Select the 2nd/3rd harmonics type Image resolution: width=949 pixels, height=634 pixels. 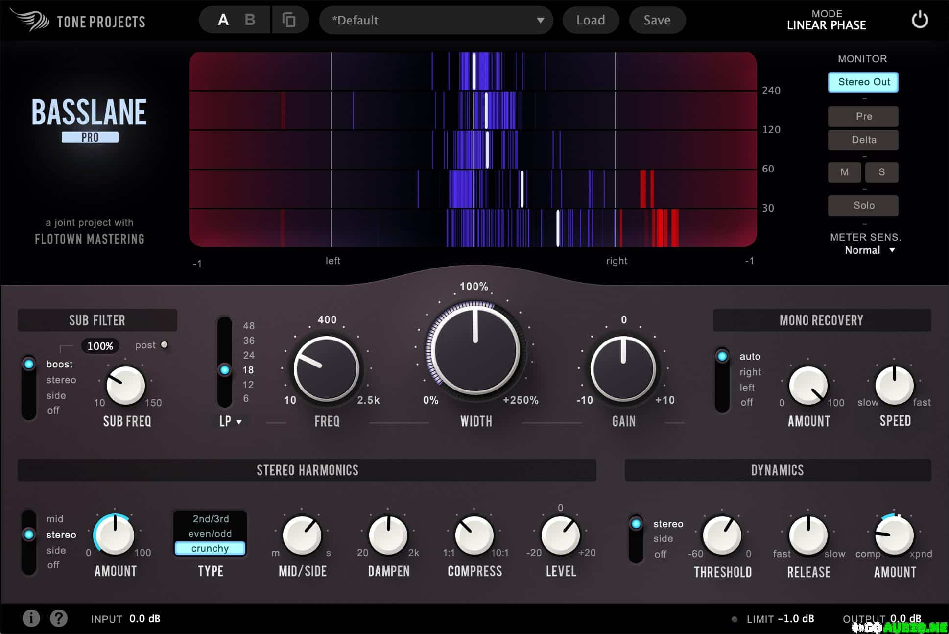(x=210, y=519)
